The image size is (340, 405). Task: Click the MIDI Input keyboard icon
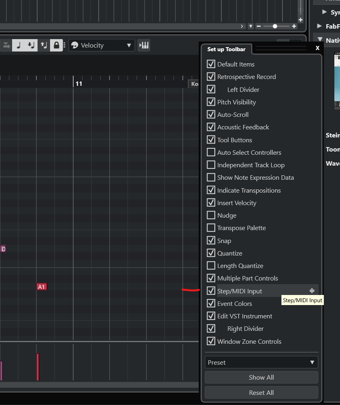[144, 45]
